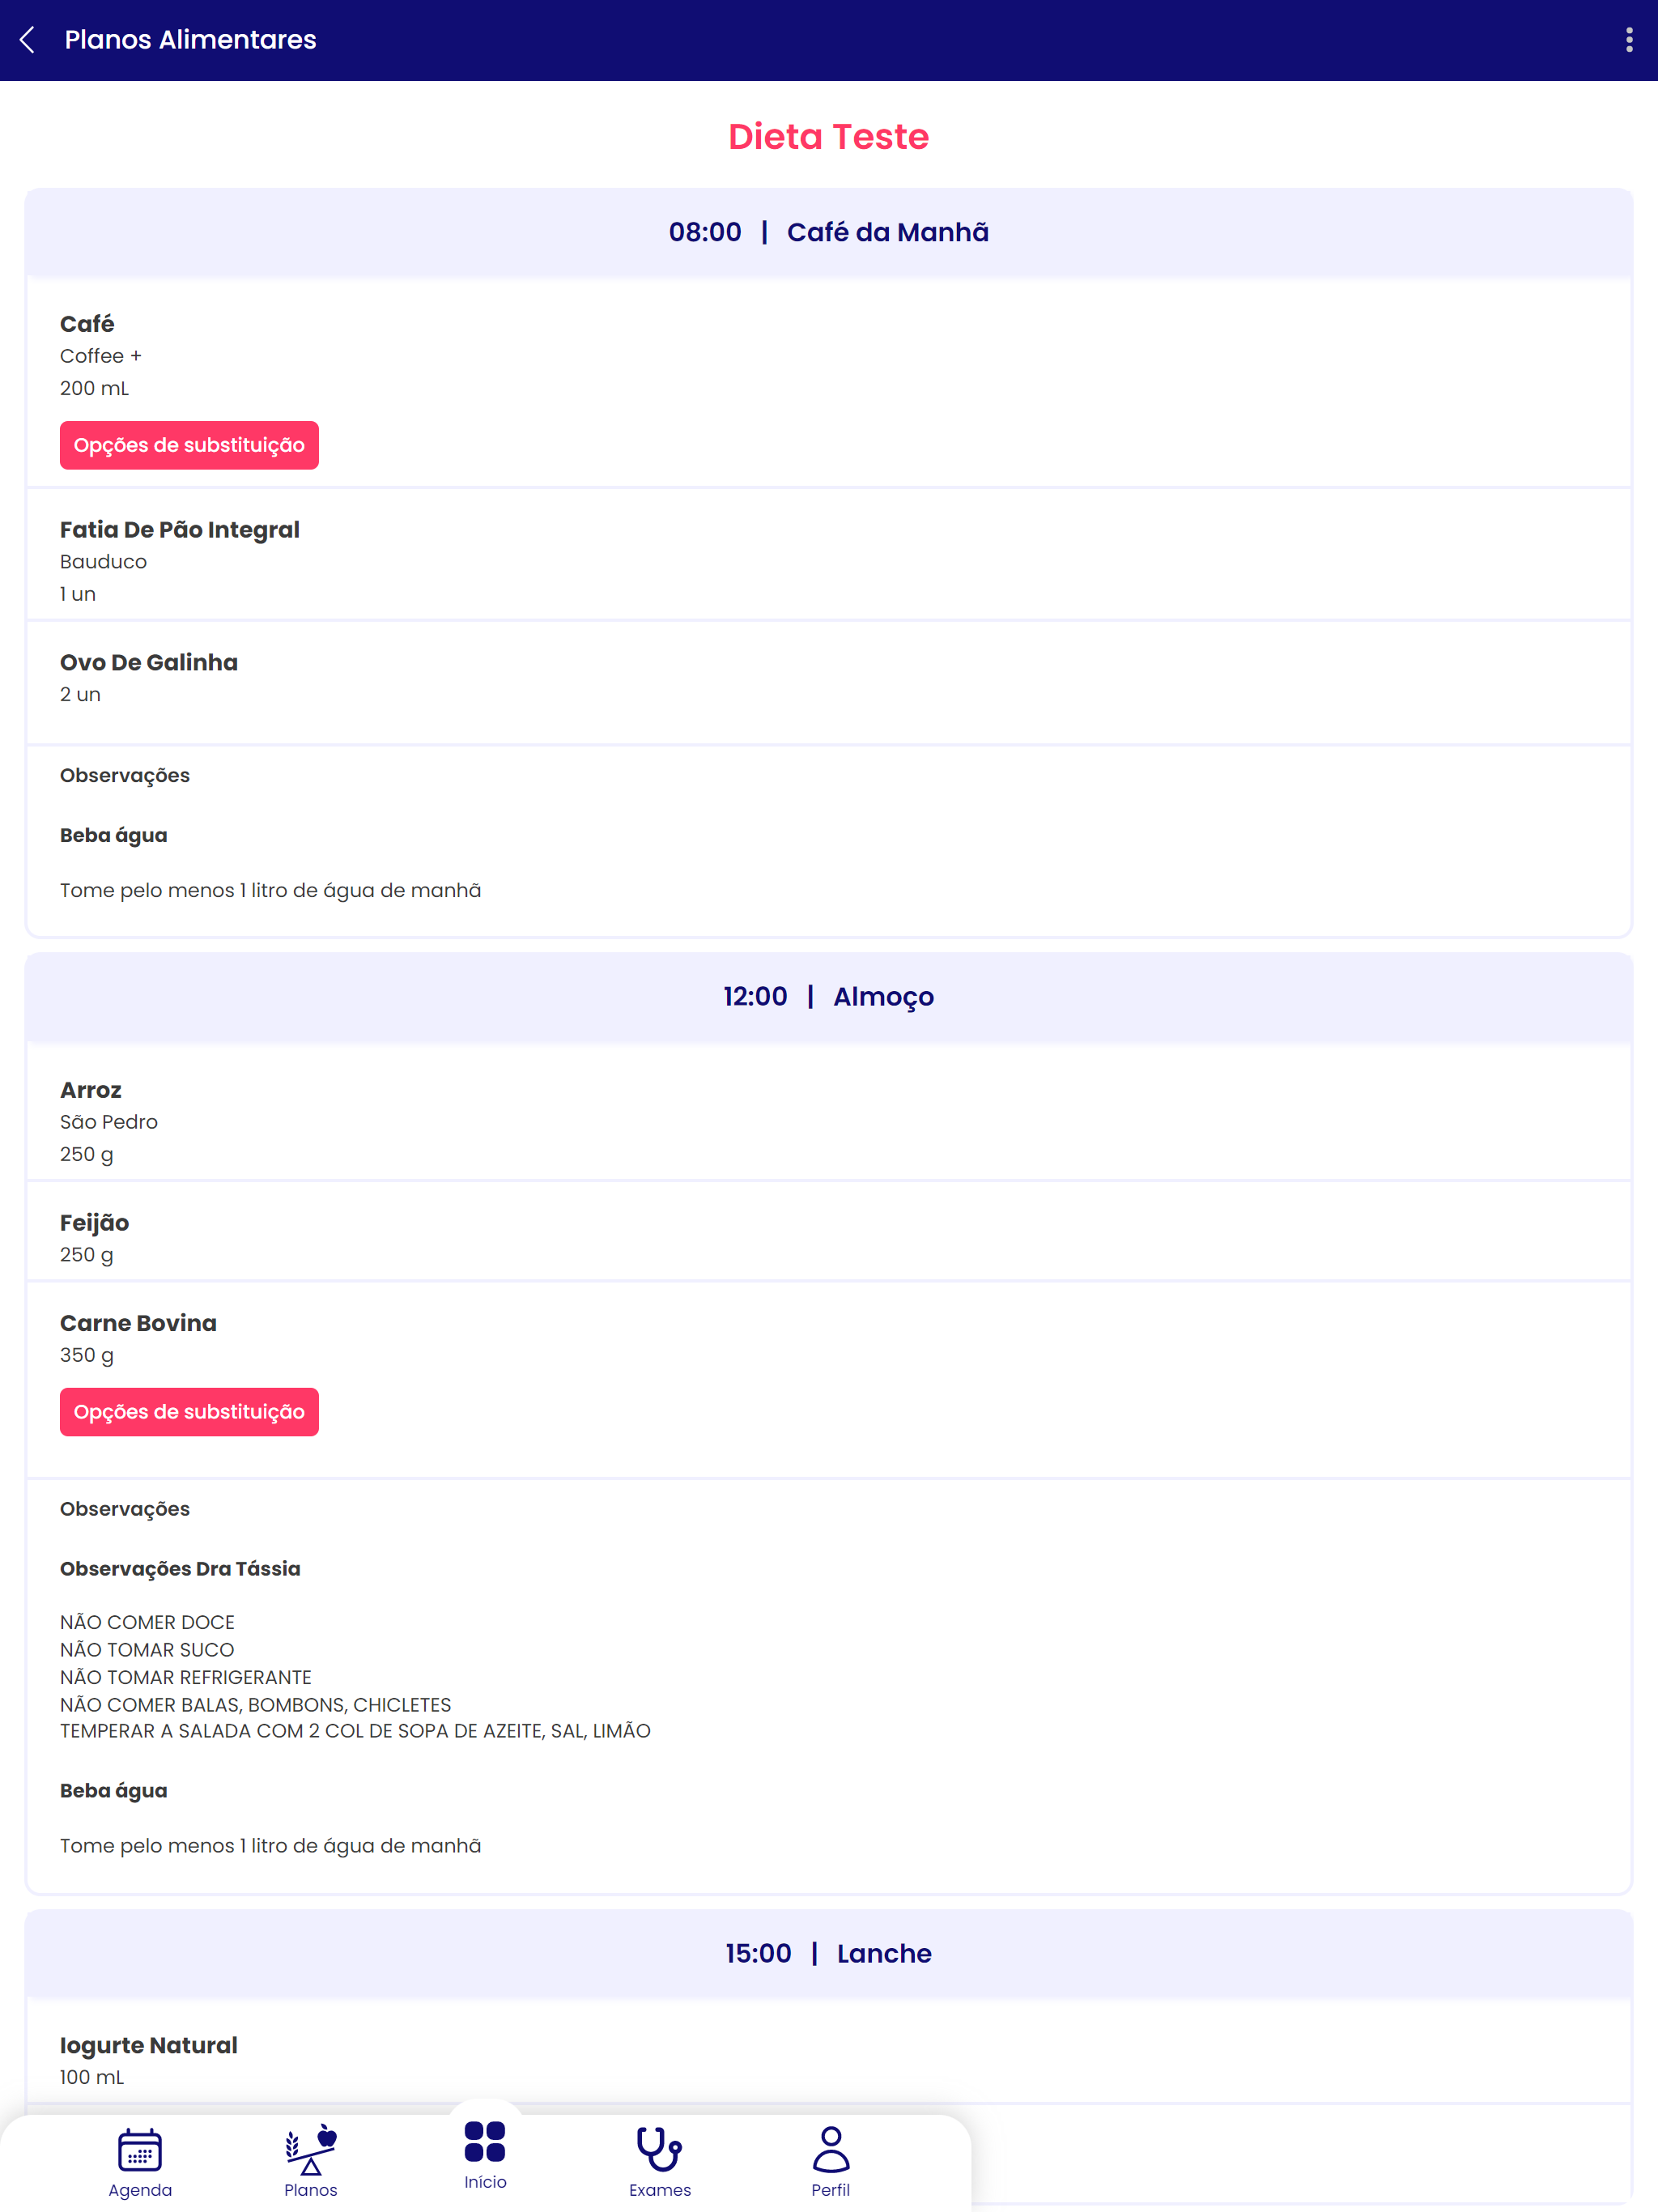This screenshot has width=1658, height=2212.
Task: Tap the Café da Manhã meal header
Action: point(829,232)
